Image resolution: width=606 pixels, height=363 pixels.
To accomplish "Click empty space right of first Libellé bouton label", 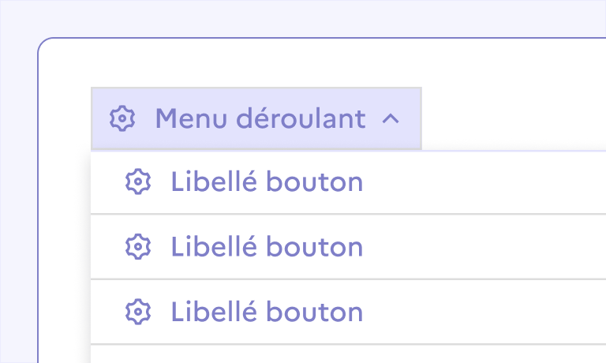I will (489, 182).
